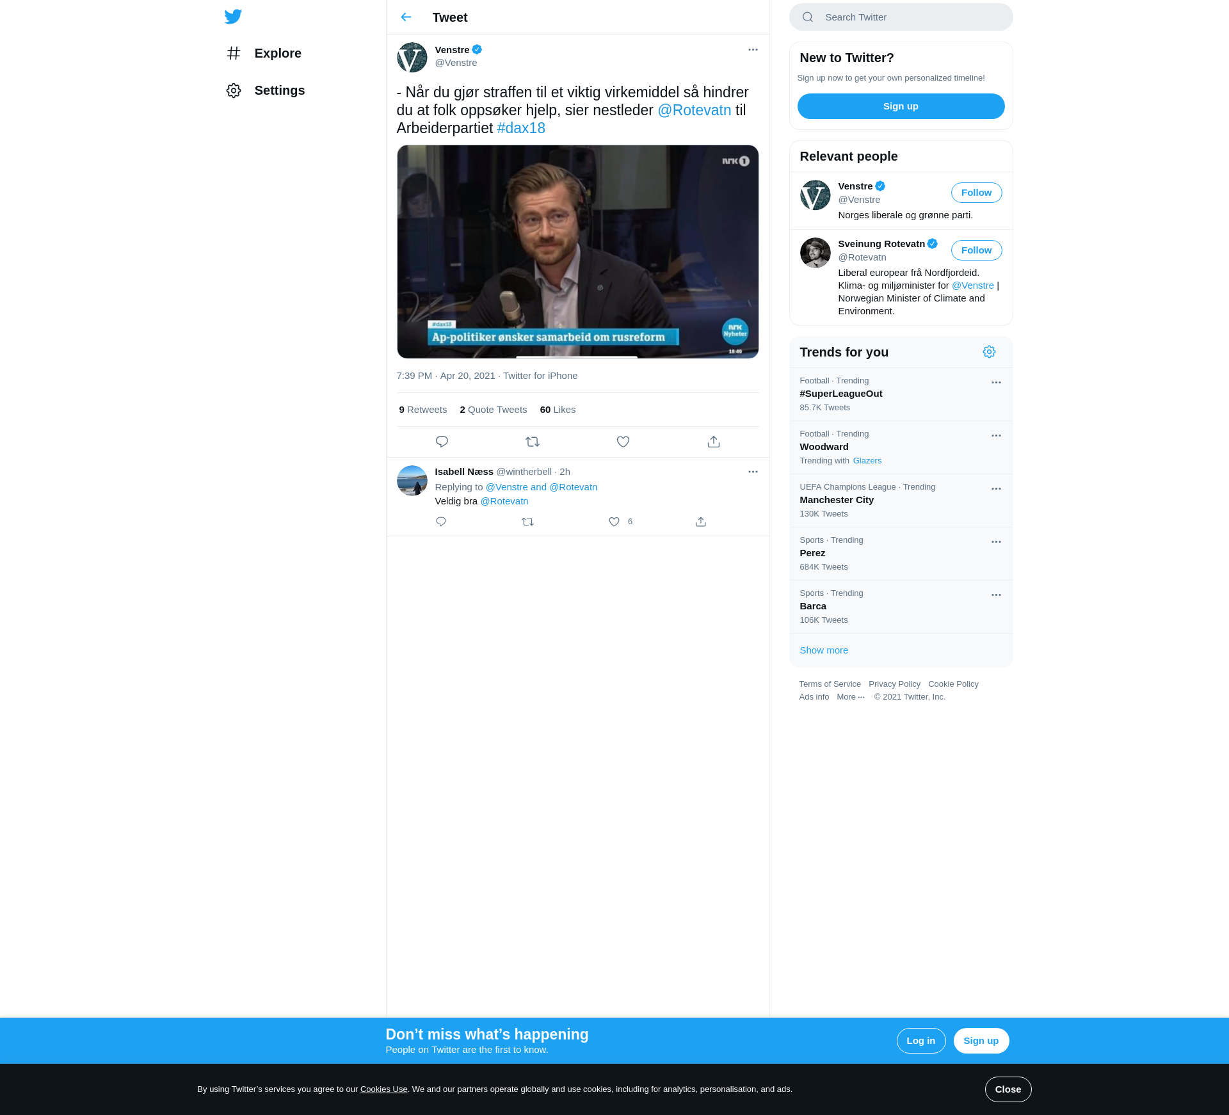
Task: Open Venstre's avatar in Relevant people
Action: (815, 195)
